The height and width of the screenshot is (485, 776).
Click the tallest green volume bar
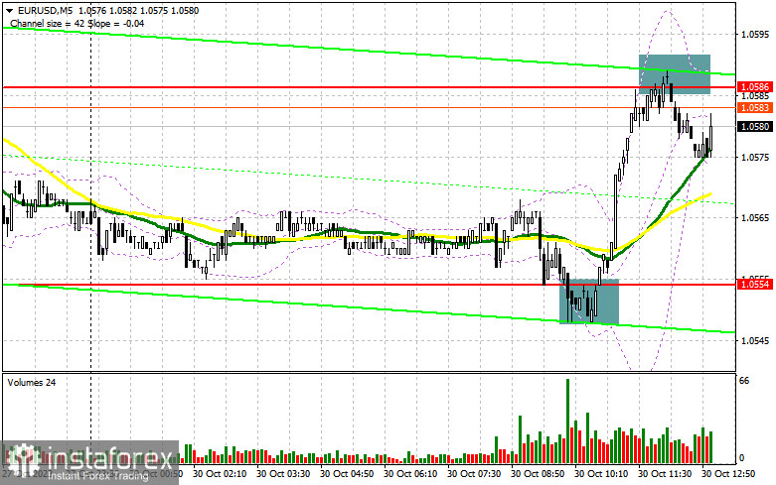(x=567, y=421)
